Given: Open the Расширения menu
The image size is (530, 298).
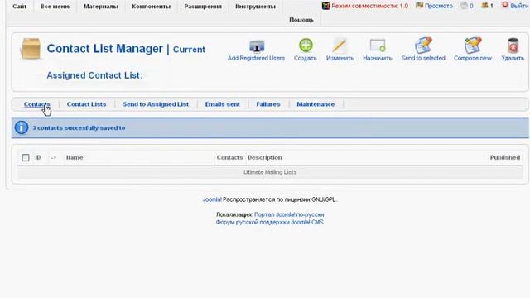Looking at the screenshot, I should coord(203,7).
